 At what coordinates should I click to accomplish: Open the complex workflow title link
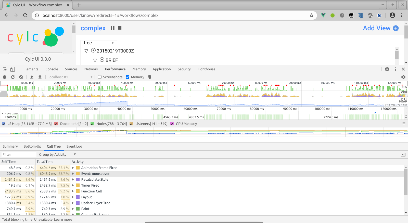(93, 28)
